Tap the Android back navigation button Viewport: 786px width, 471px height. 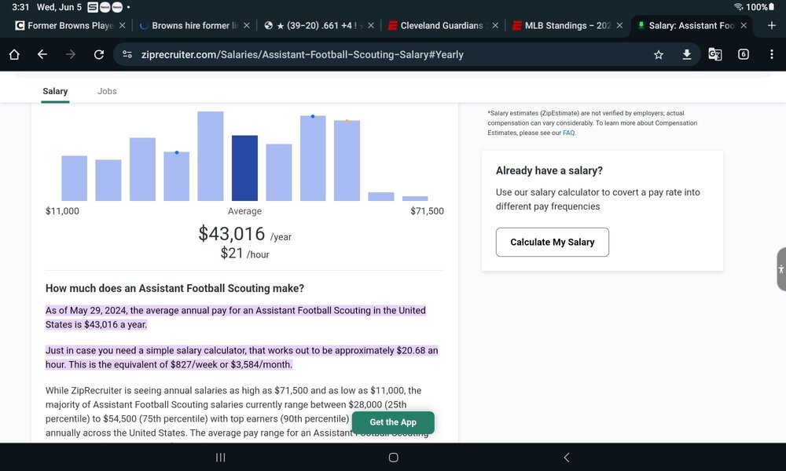click(567, 458)
